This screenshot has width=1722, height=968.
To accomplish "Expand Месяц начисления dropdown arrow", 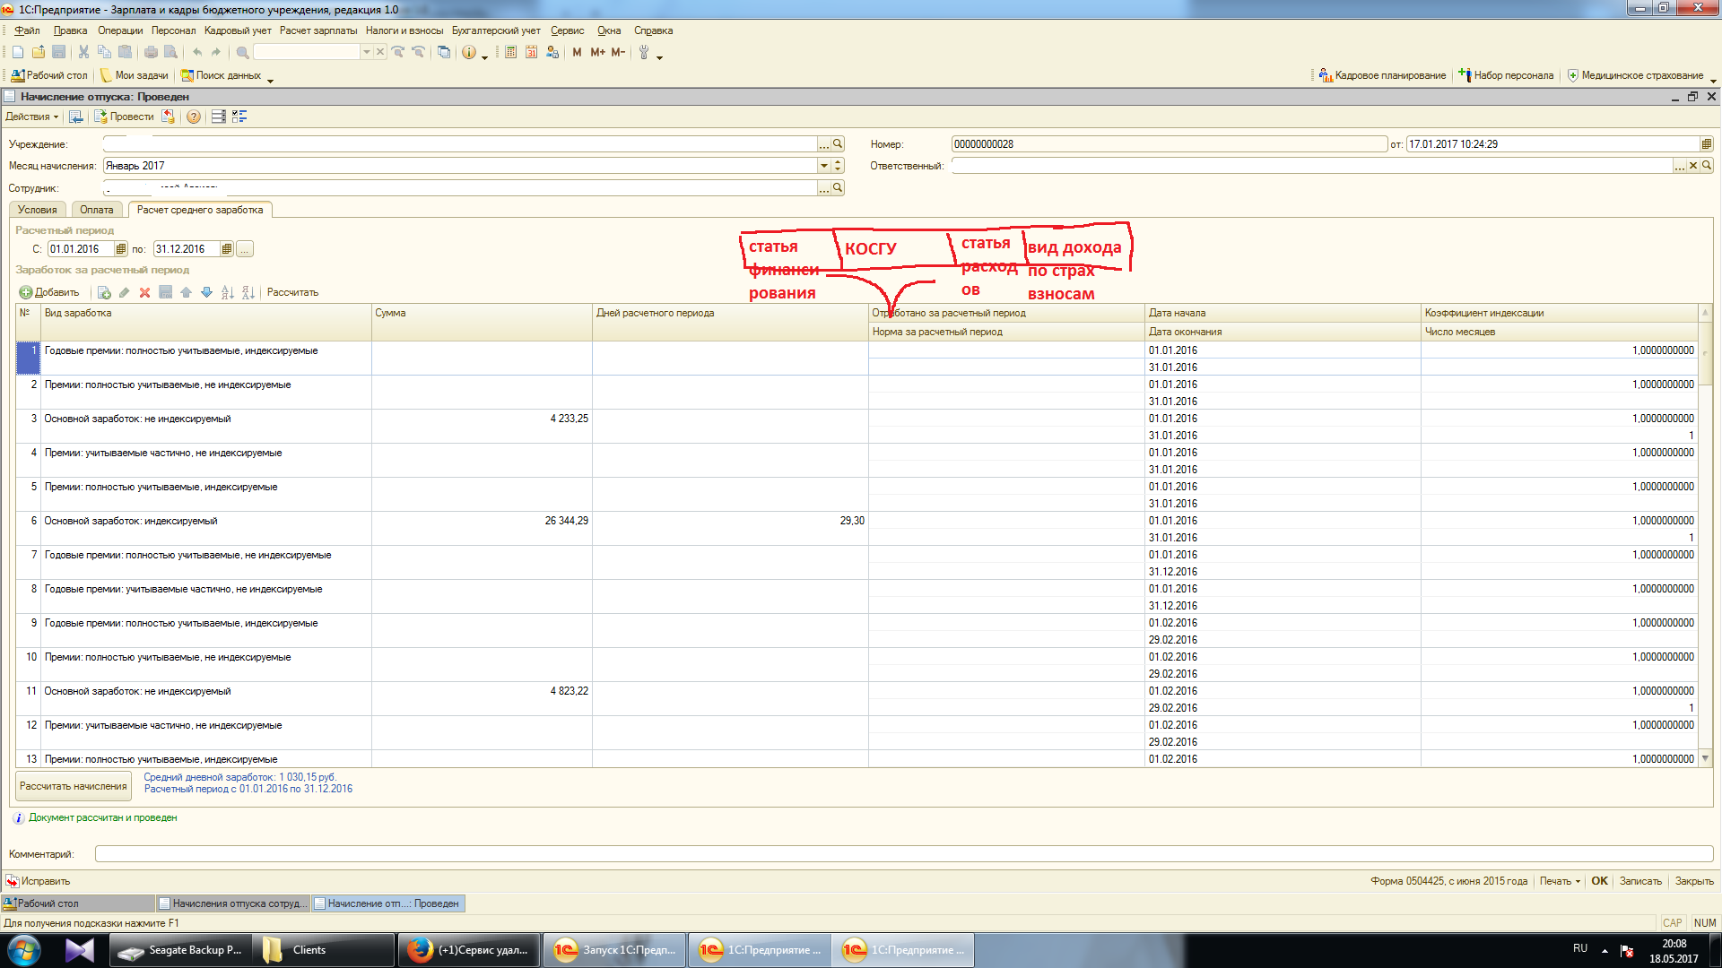I will (x=823, y=166).
